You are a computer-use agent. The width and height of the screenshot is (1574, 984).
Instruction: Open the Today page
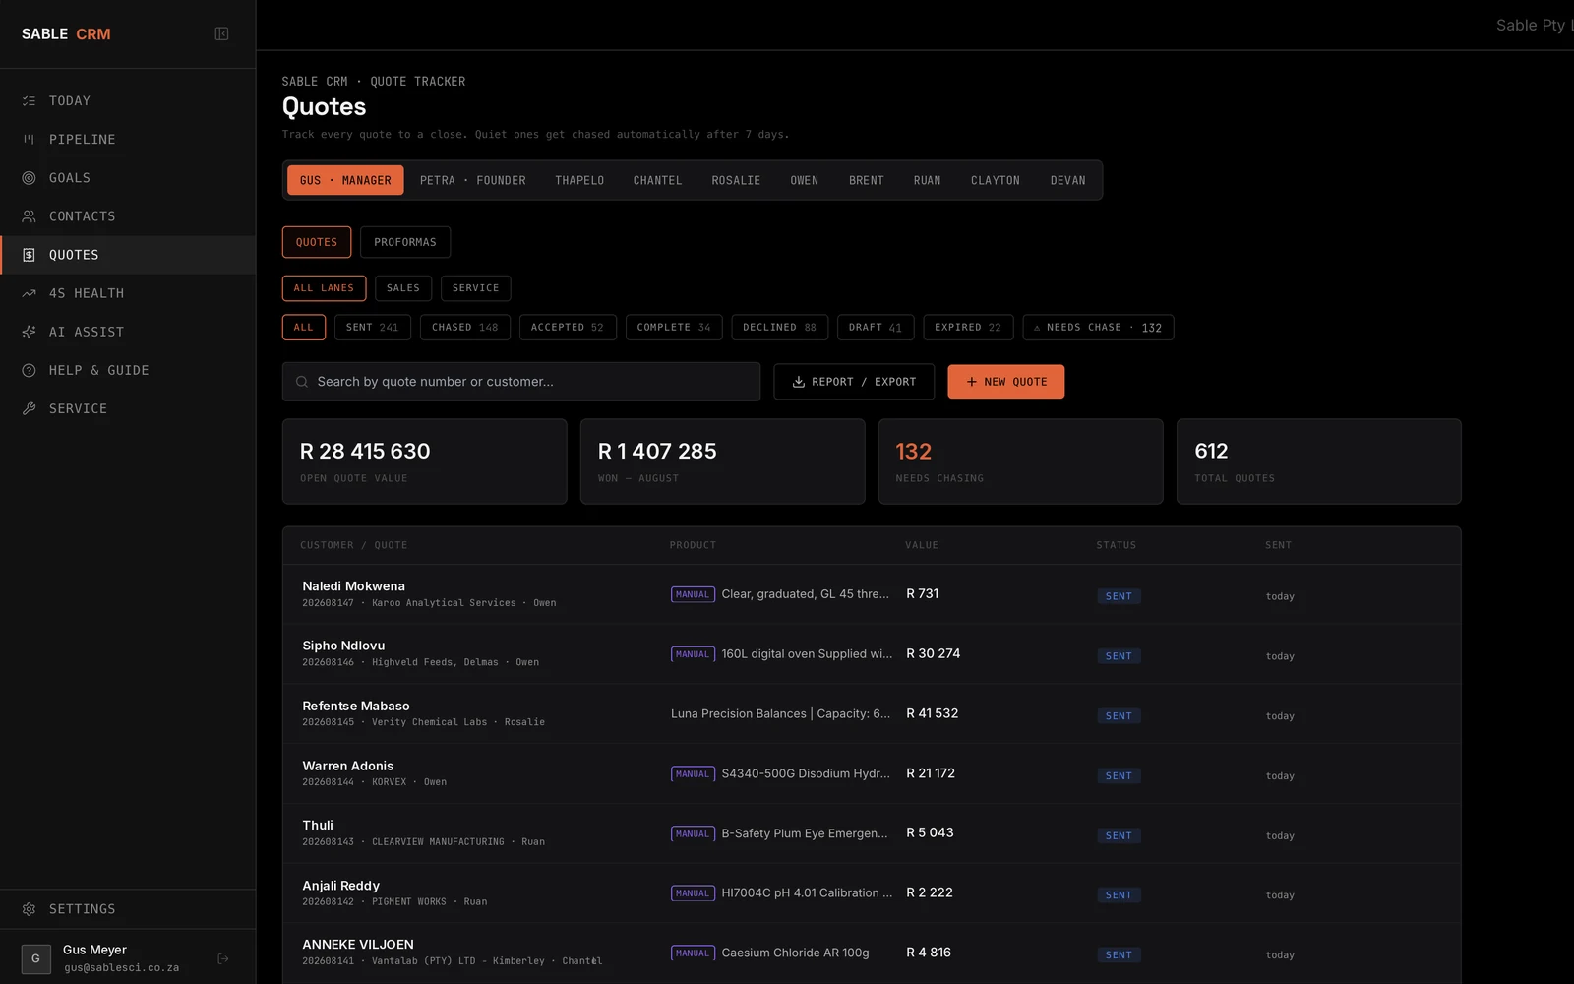point(128,101)
